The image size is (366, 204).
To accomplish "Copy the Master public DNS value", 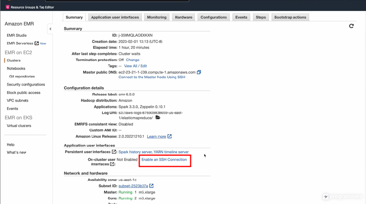I will point(199,72).
